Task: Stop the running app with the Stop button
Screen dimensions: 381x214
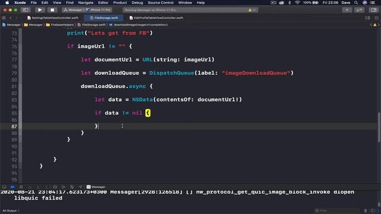Action: [x=52, y=10]
